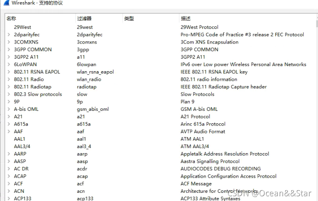Expand the A615a protocol row
This screenshot has width=318, height=201.
point(9,124)
